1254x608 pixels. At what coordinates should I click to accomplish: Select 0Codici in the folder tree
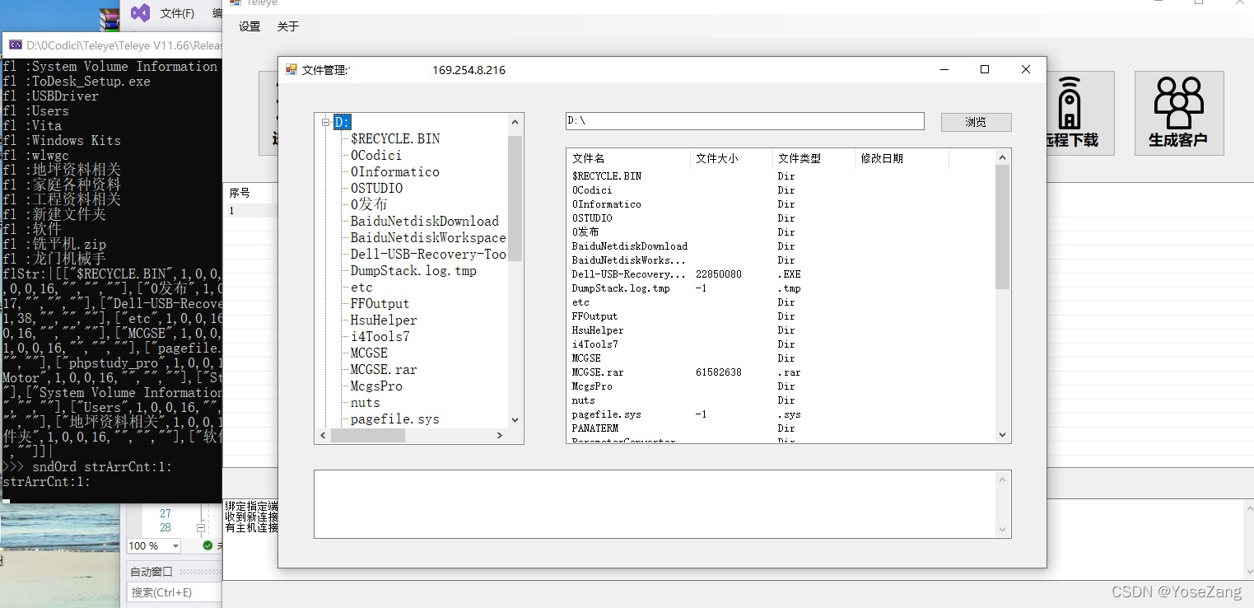pyautogui.click(x=376, y=155)
